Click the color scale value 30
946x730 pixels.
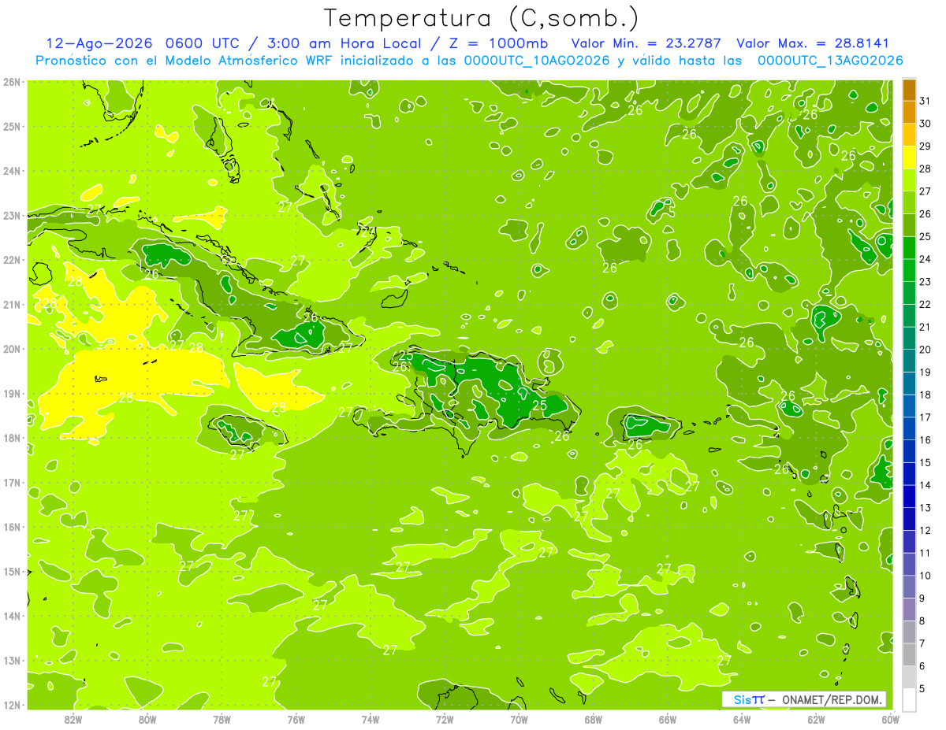[x=926, y=124]
